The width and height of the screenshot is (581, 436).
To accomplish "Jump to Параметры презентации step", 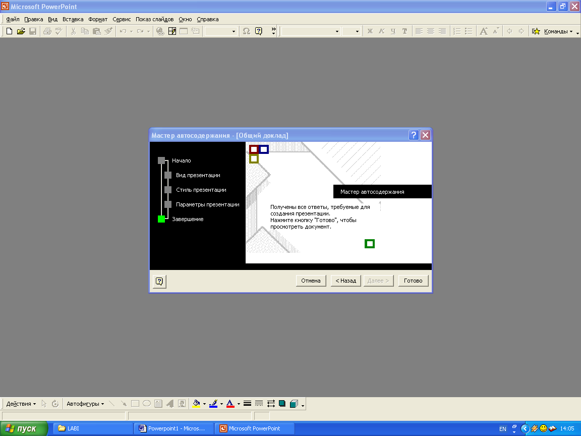I will pyautogui.click(x=202, y=204).
